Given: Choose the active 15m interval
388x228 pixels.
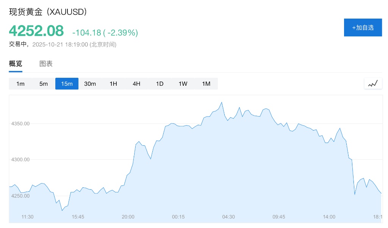Looking at the screenshot, I should pyautogui.click(x=67, y=84).
